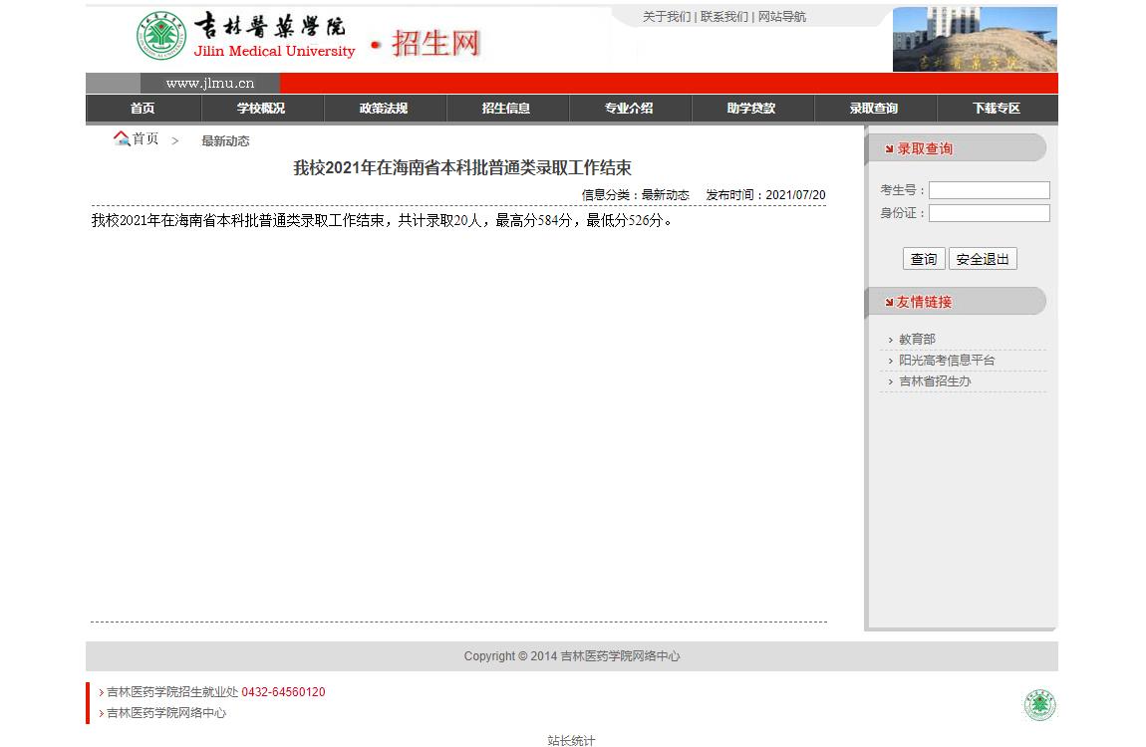Click the 站长统计 link at the bottom
1146x747 pixels.
point(572,740)
